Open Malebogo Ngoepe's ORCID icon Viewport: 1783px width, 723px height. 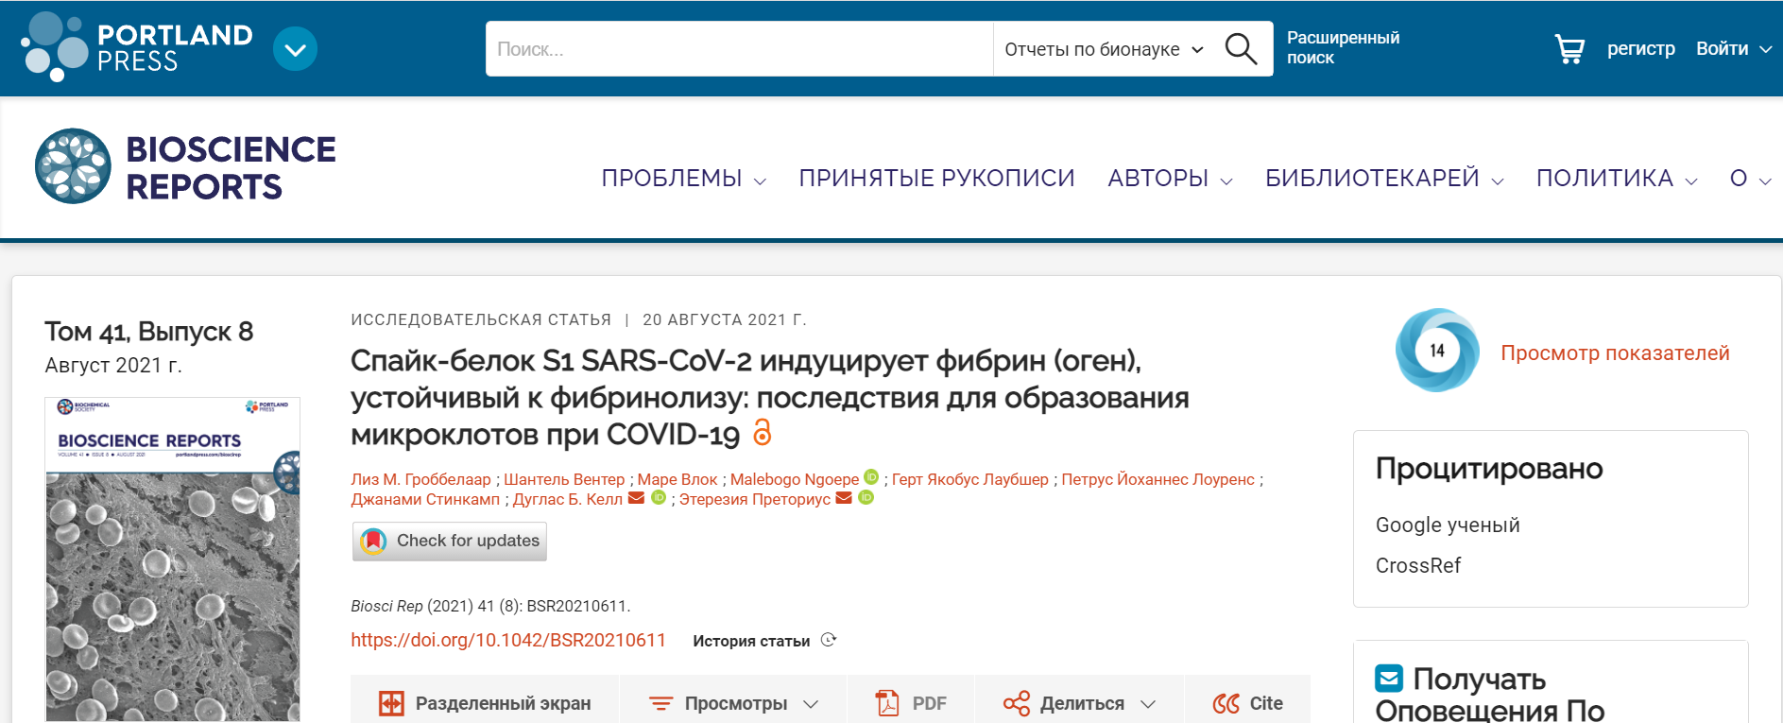(x=871, y=477)
